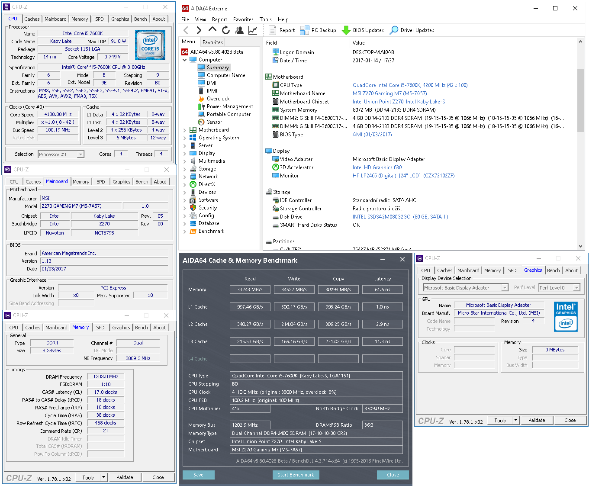Click scrollbar down arrow in AIDA64 list
The height and width of the screenshot is (489, 589).
coord(581,246)
